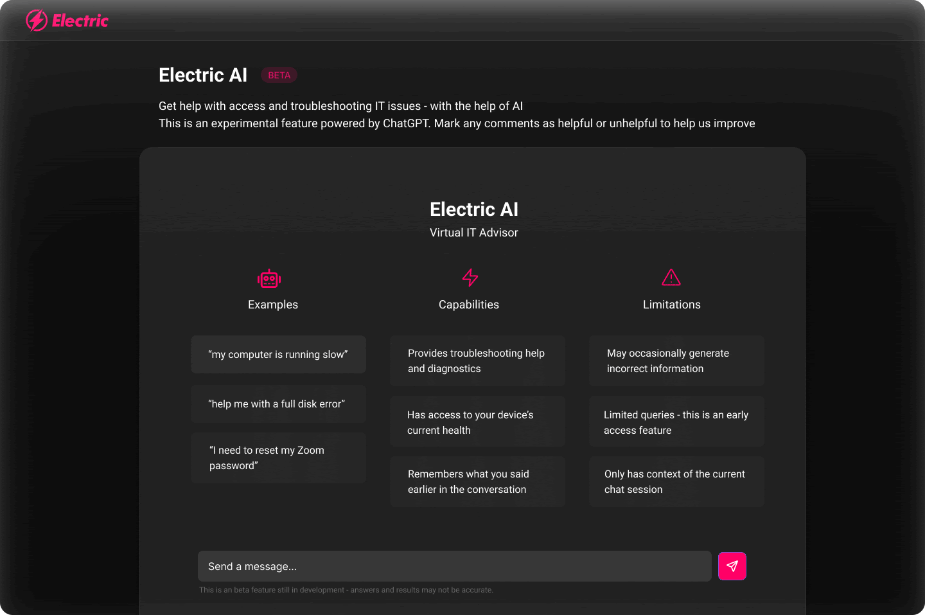This screenshot has height=615, width=925.
Task: Click the Electric wordmark in header
Action: coord(80,21)
